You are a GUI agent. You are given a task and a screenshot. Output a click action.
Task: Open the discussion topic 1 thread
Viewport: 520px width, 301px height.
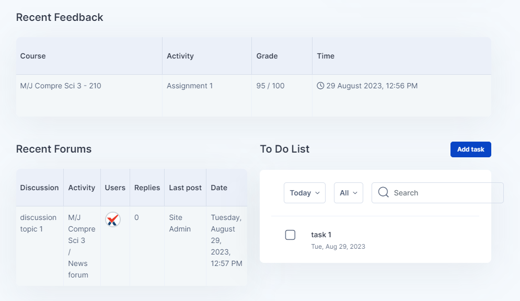(x=38, y=223)
